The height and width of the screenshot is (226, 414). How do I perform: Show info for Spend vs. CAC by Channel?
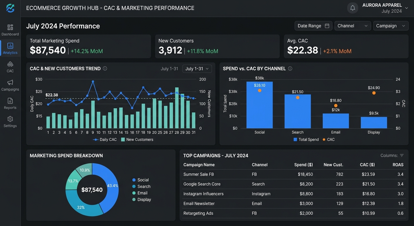(290, 69)
